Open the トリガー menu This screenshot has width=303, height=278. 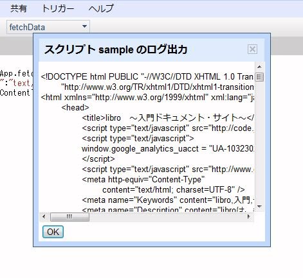click(x=58, y=8)
